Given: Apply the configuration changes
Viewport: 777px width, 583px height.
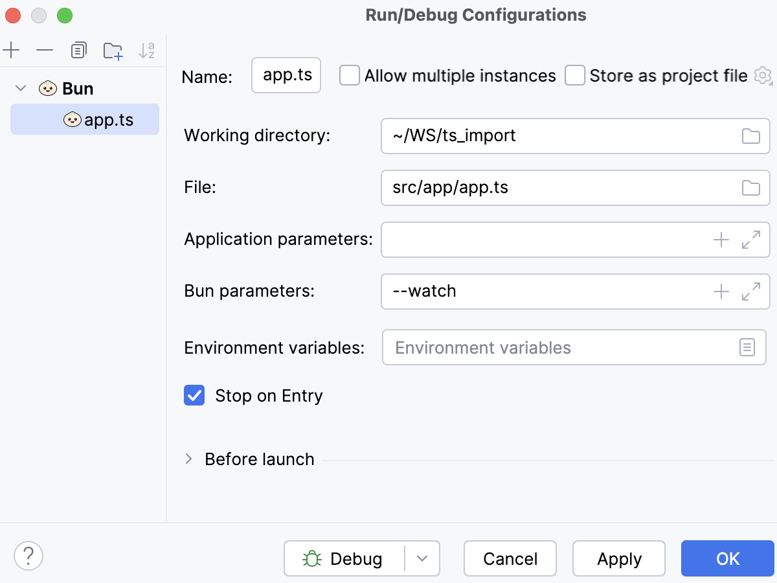Looking at the screenshot, I should tap(618, 558).
